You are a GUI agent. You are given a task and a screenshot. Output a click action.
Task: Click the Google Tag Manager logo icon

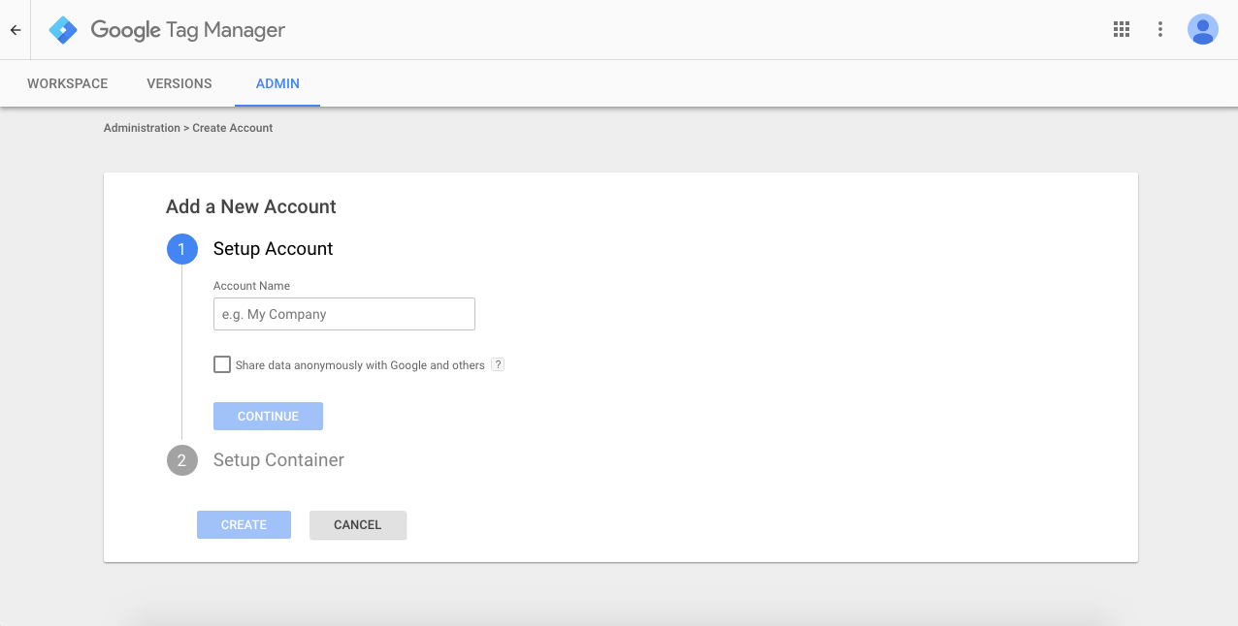[x=63, y=30]
